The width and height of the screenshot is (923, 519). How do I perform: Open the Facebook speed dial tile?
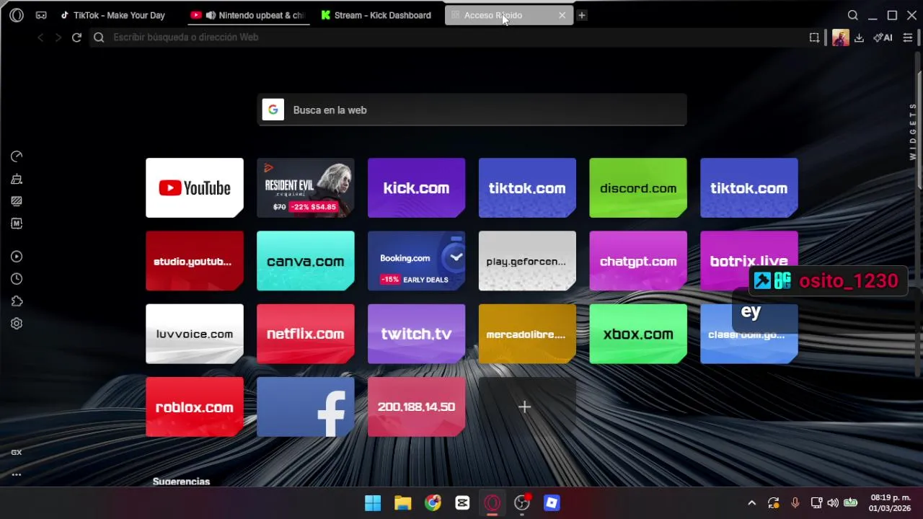306,407
